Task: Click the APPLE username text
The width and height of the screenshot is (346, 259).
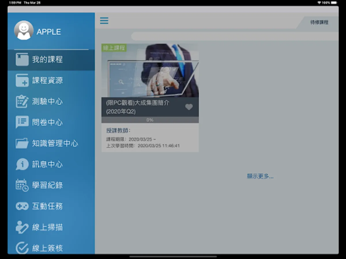Action: click(49, 32)
